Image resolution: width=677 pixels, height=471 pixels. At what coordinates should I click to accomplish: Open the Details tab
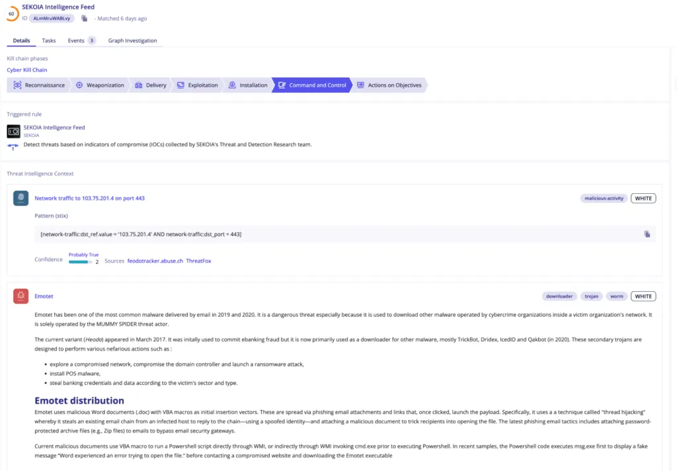pyautogui.click(x=21, y=40)
